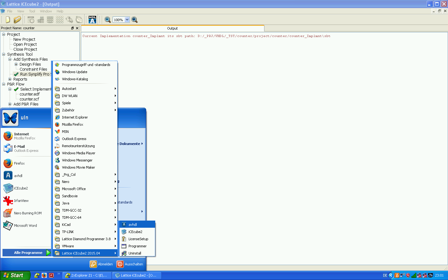The image size is (448, 280).
Task: Expand the Add P&R Files tree node
Action: (x=10, y=104)
